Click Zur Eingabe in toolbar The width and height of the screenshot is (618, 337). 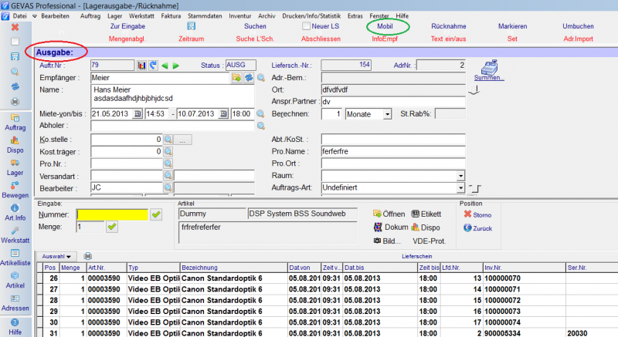coord(127,26)
